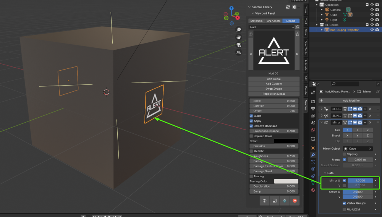
Task: Open the Modifiers wrench properties tab
Action: [x=313, y=155]
